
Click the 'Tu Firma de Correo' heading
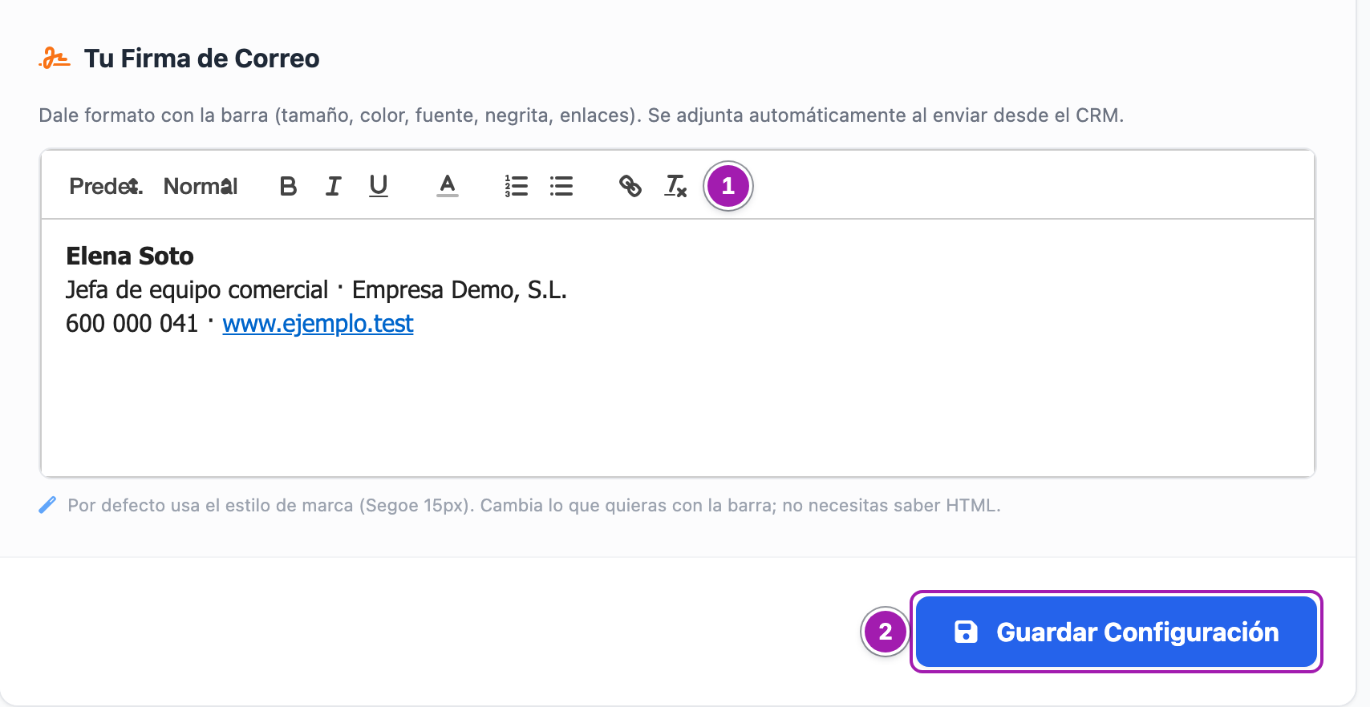[x=201, y=59]
